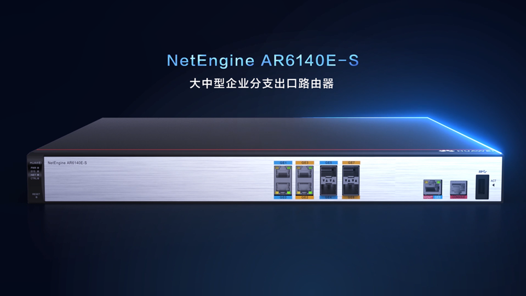The image size is (526, 296).
Task: Select the GE3 upper Ethernet port
Action: (x=305, y=173)
